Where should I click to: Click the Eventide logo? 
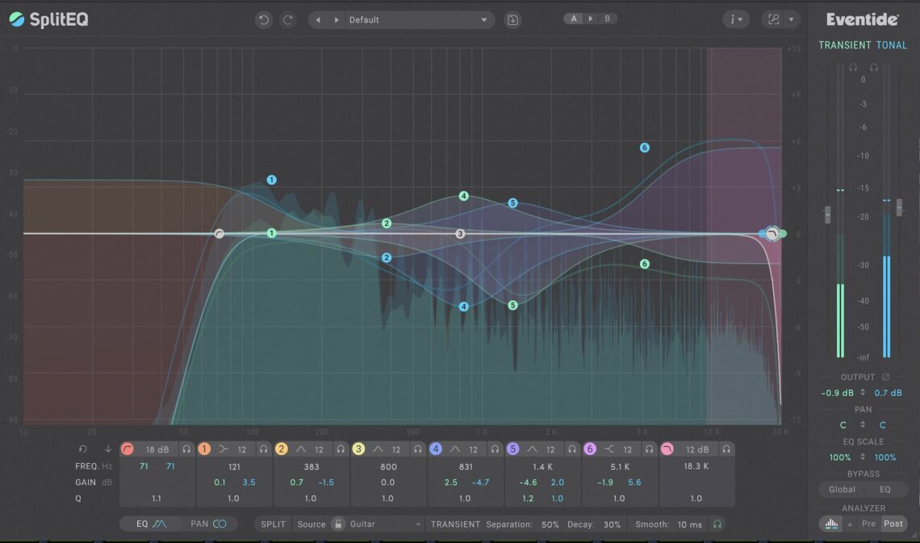862,19
